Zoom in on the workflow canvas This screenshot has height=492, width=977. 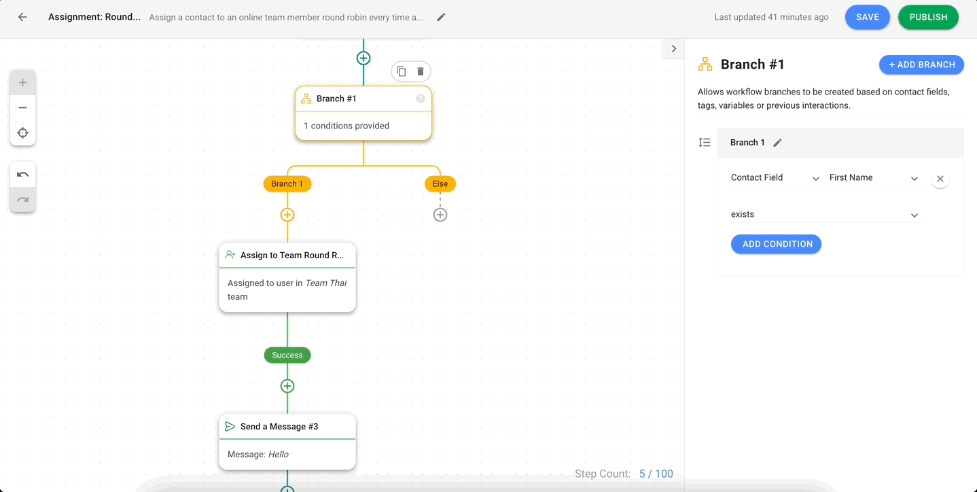[x=22, y=83]
